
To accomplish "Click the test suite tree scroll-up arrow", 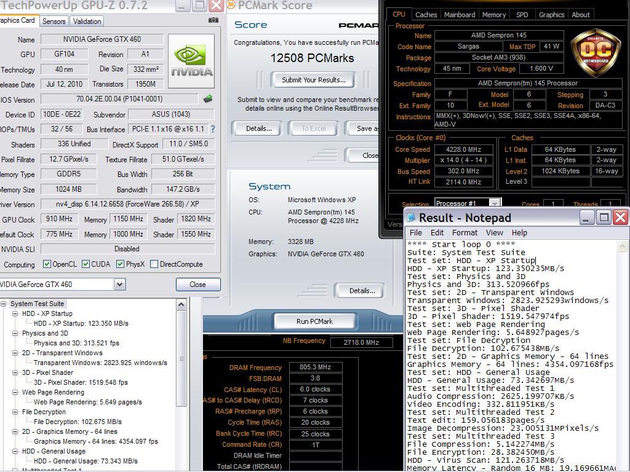I will [x=181, y=305].
